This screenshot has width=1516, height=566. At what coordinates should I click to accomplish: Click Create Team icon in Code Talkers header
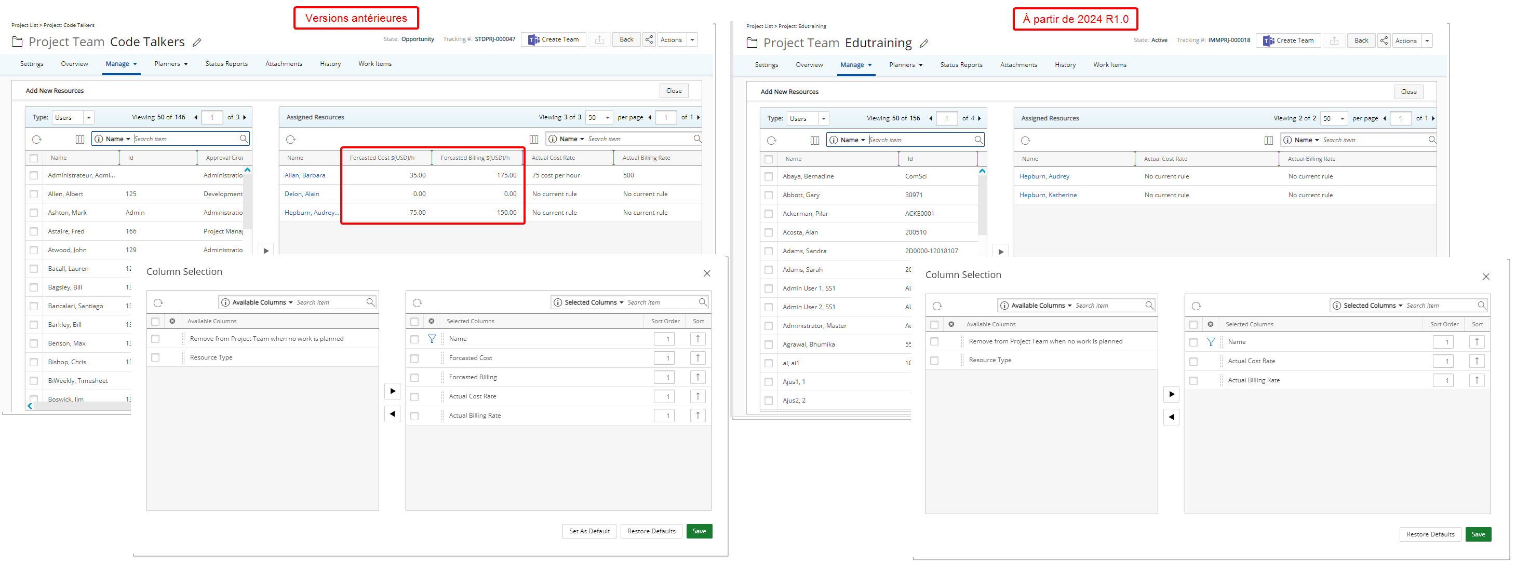tap(533, 39)
